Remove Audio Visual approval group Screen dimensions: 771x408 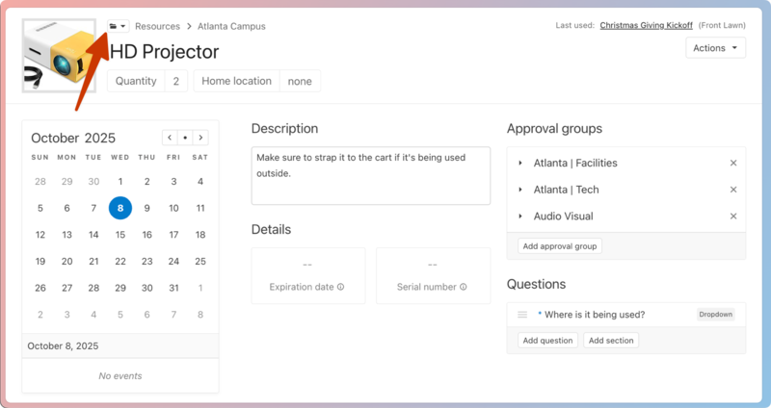tap(732, 217)
